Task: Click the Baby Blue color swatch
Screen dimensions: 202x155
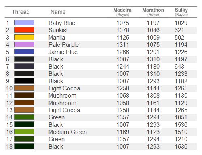Action: 24,23
